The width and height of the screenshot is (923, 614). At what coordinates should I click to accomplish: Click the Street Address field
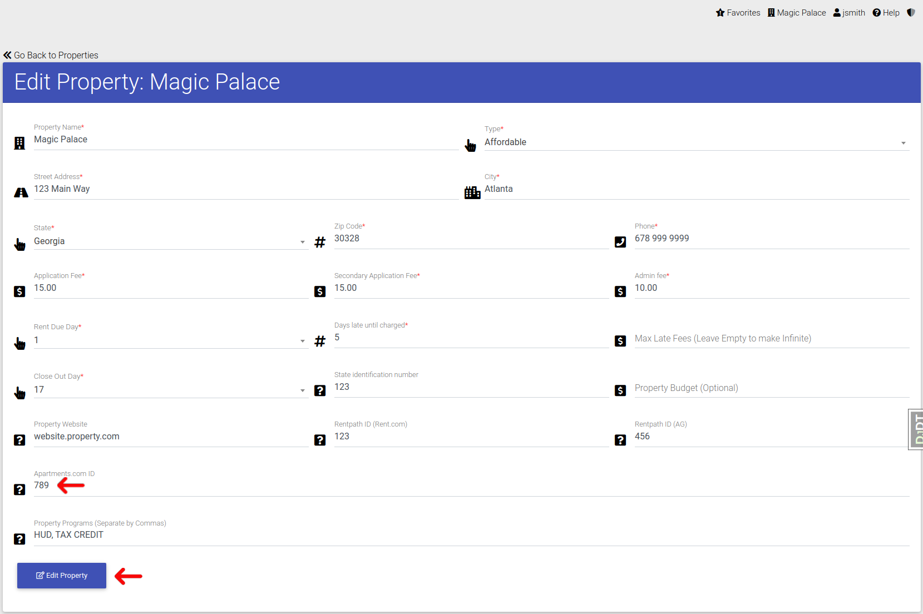point(246,189)
